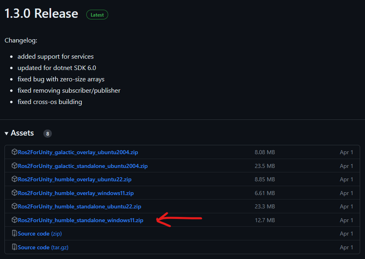Screen dimensions: 365x259
Task: Click the 1.3.0 Release title
Action: pos(41,13)
